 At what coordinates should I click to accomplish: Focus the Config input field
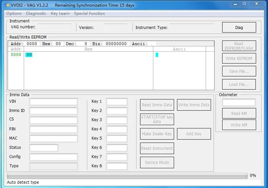pos(53,157)
